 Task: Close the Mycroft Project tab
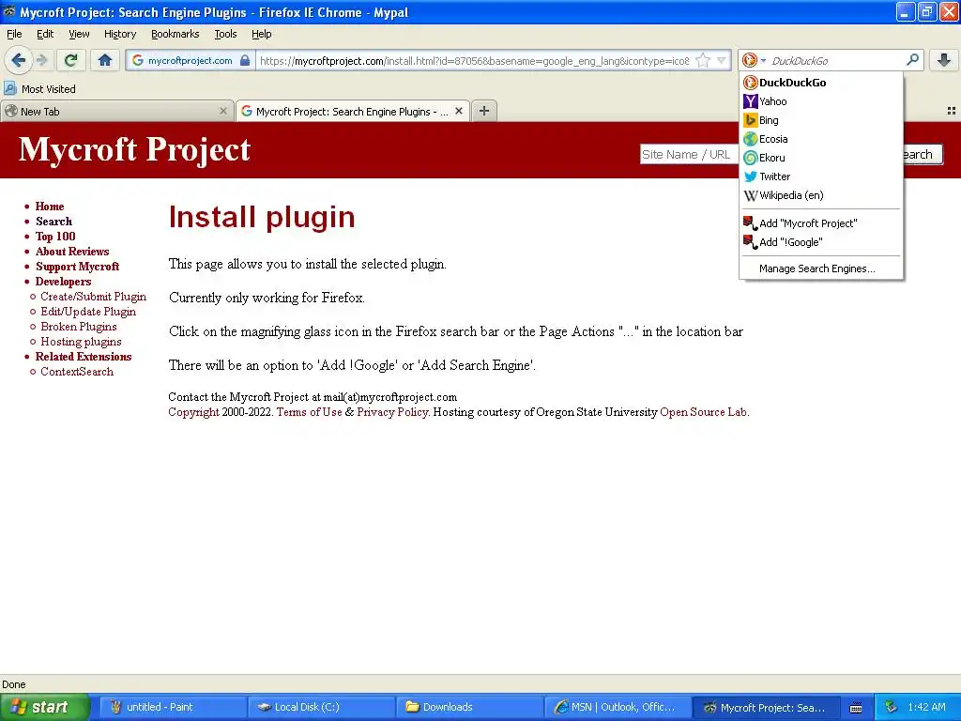point(458,111)
